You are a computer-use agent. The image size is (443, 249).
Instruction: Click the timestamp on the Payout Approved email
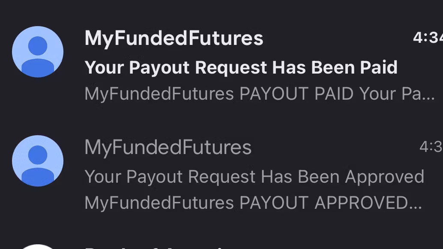tap(430, 147)
